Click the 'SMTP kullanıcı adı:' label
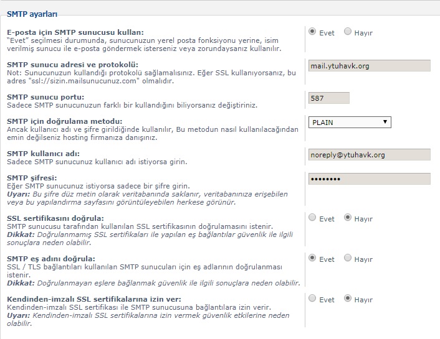Screen dimensions: 440x339 pyautogui.click(x=43, y=154)
